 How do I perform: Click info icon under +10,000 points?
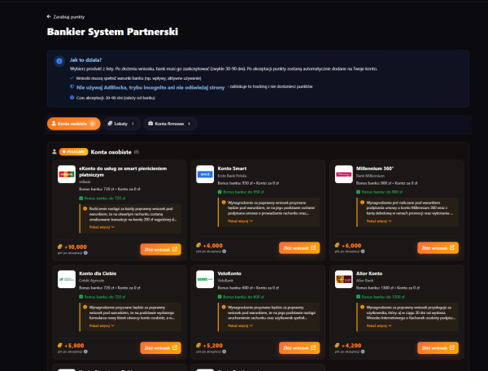point(85,253)
